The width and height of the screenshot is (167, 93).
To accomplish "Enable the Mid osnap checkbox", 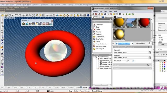I will point(20,87).
